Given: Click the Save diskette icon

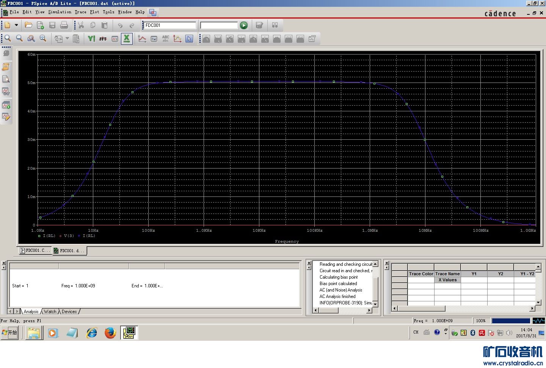Looking at the screenshot, I should pos(52,25).
